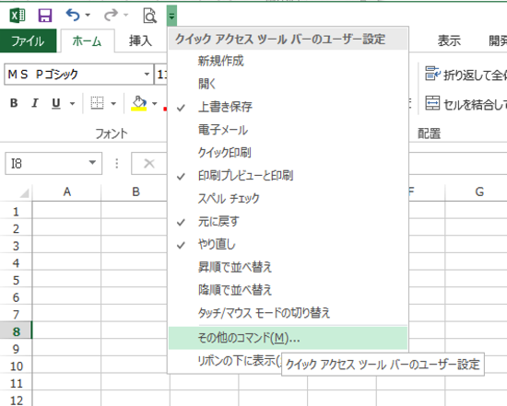Click the cancel X in formula bar
507x406 pixels.
(149, 164)
